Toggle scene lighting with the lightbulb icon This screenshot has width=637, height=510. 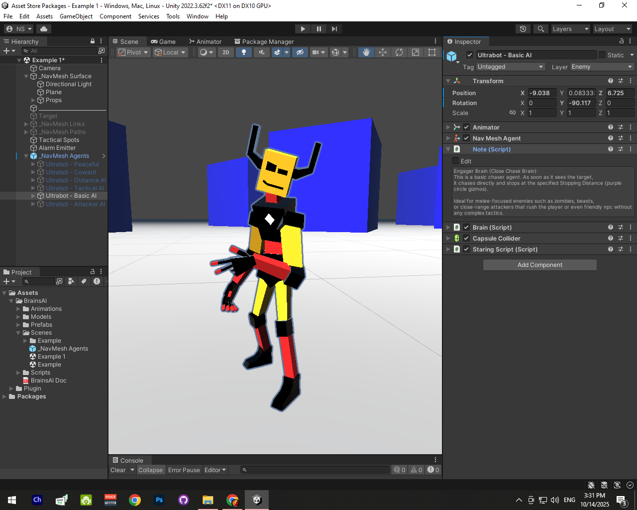click(243, 52)
